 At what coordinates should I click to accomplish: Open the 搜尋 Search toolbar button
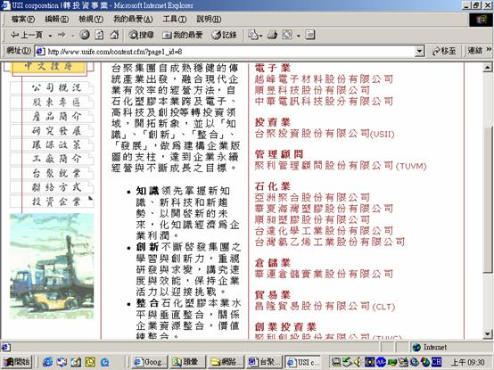point(141,35)
